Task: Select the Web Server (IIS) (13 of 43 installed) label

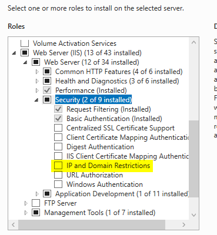Action: pyautogui.click(x=87, y=53)
